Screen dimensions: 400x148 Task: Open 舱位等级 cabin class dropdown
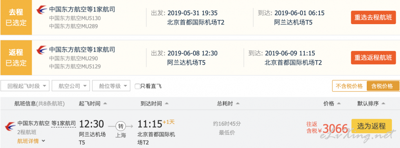(111, 86)
